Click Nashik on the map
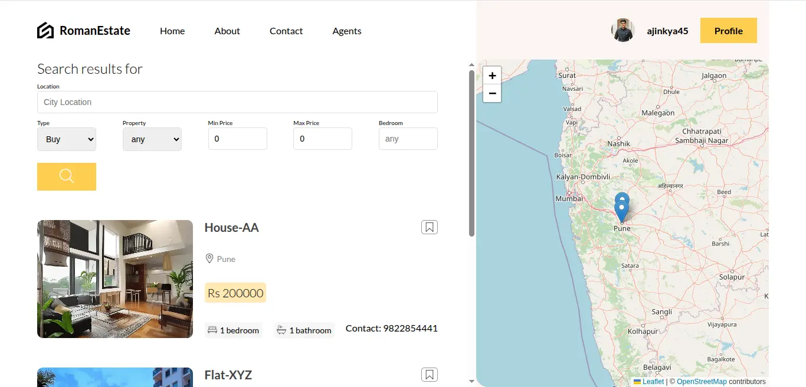The height and width of the screenshot is (387, 806). (x=619, y=143)
